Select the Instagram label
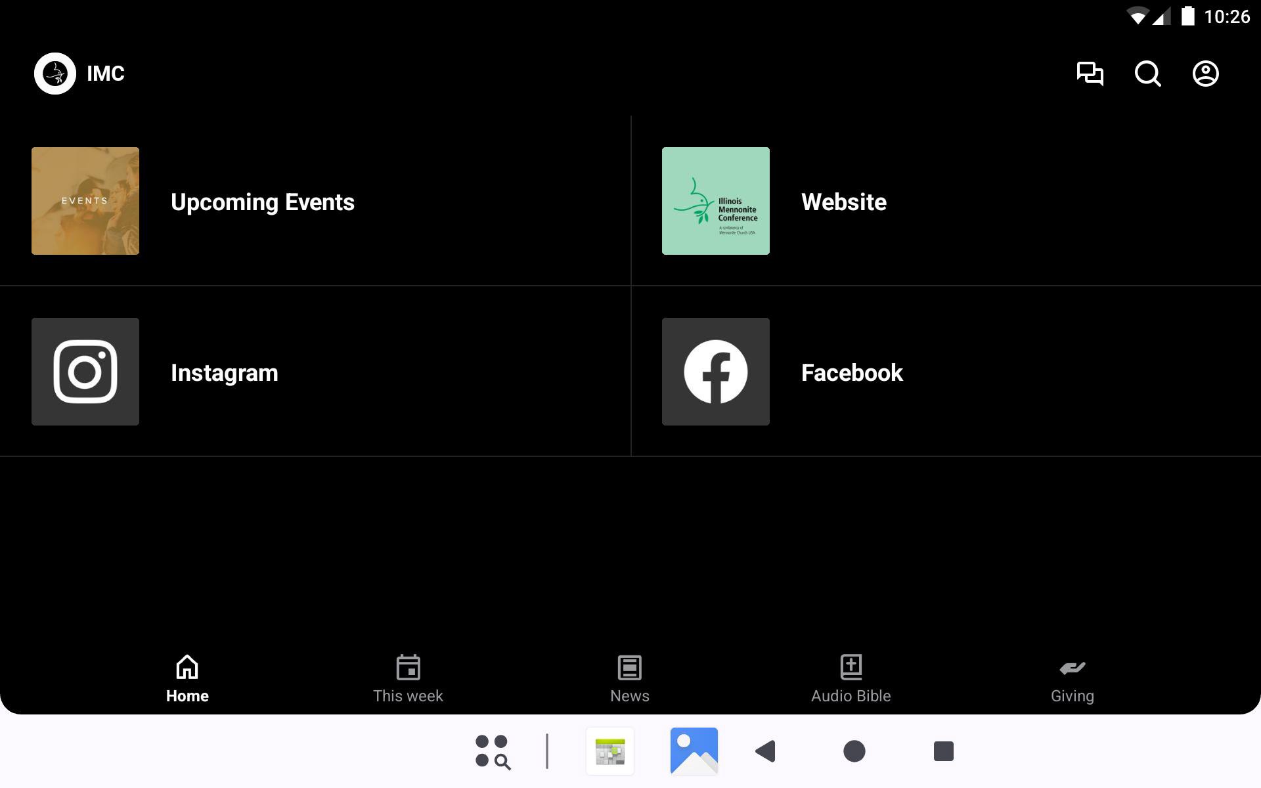Screen dimensions: 1261x788 click(225, 373)
